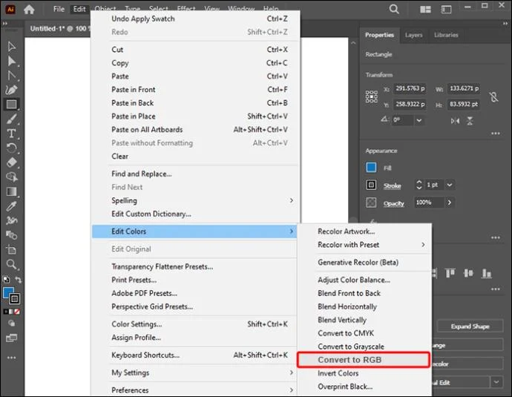Viewport: 512px width, 397px height.
Task: Open Keyboard Shortcuts...
Action: (x=145, y=355)
